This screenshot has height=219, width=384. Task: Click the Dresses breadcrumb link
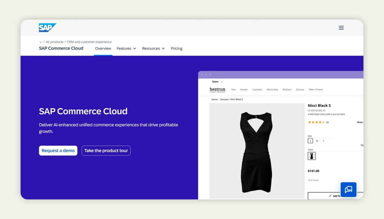(225, 99)
